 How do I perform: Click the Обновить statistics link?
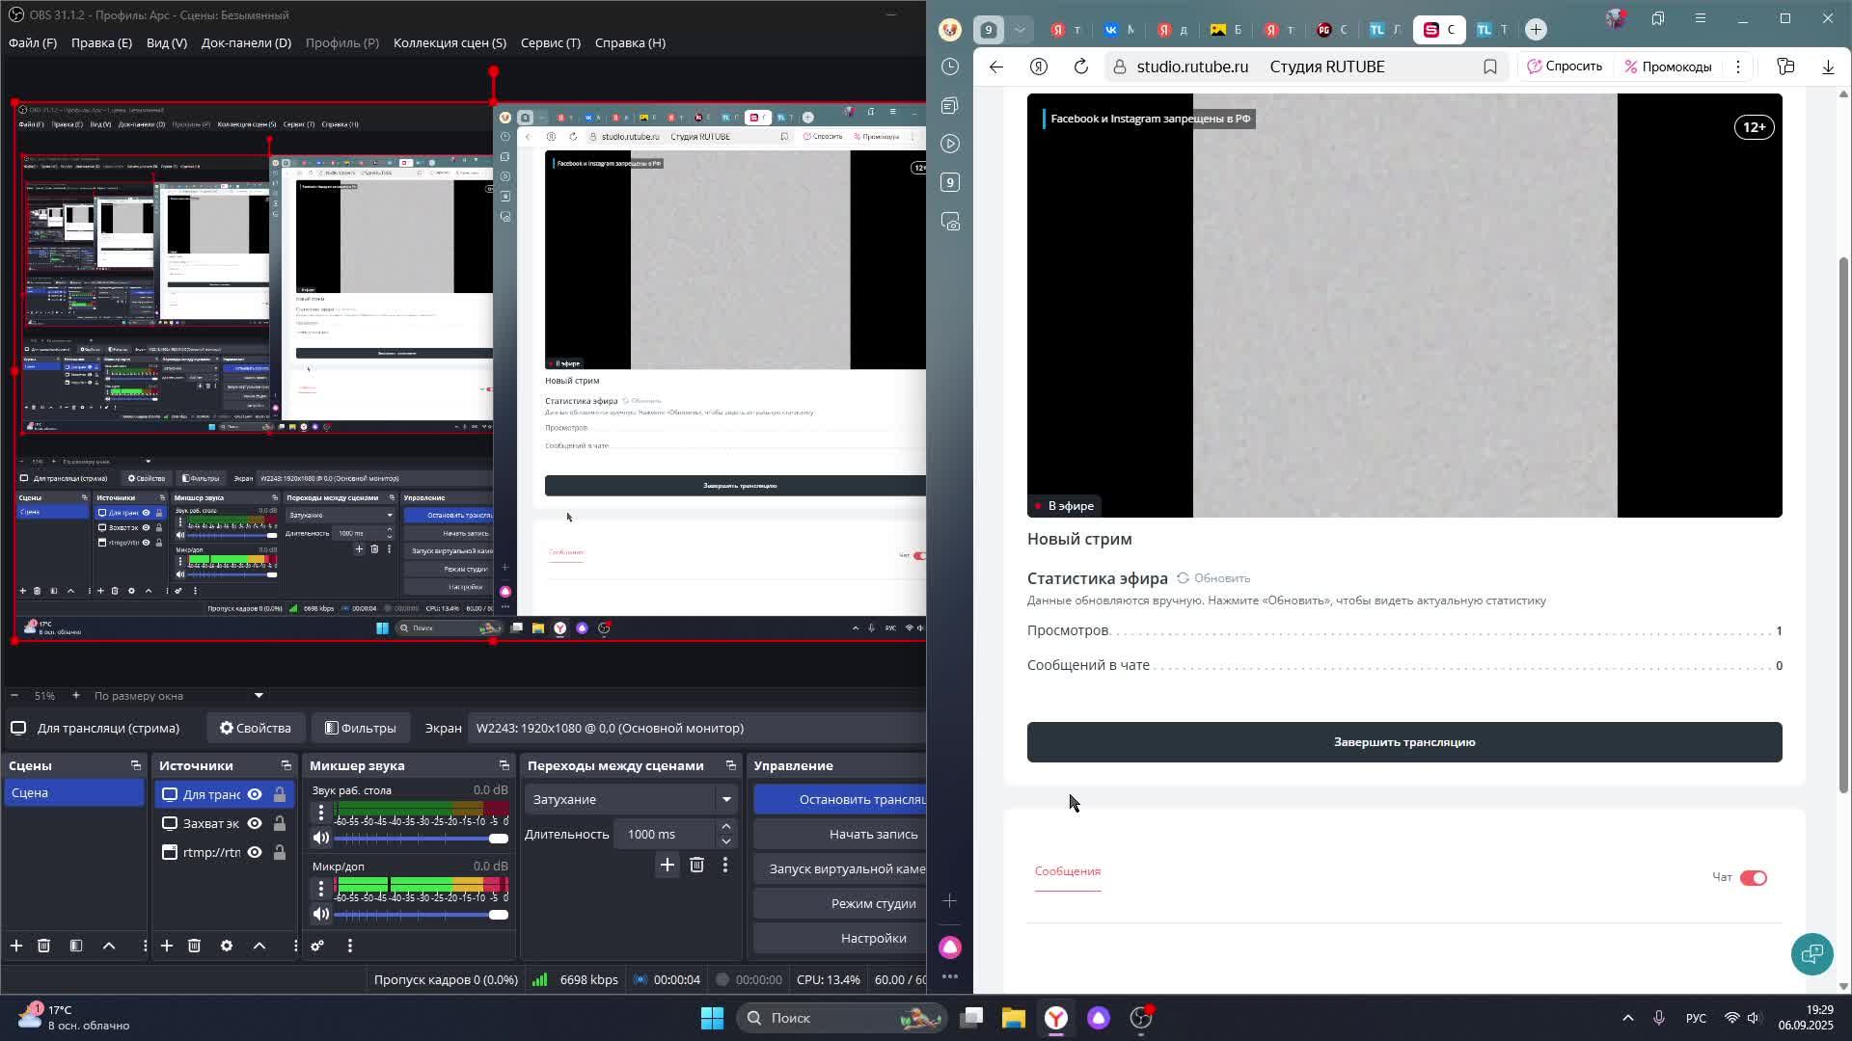[1213, 578]
